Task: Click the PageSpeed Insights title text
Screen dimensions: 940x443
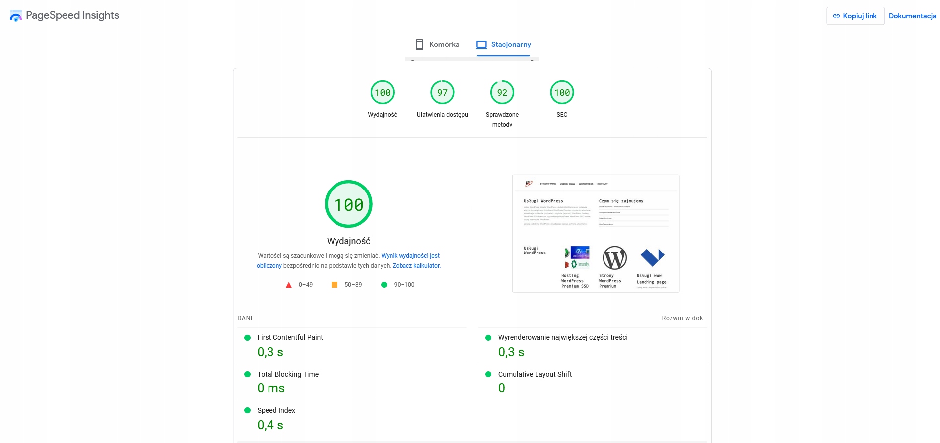Action: pos(72,15)
